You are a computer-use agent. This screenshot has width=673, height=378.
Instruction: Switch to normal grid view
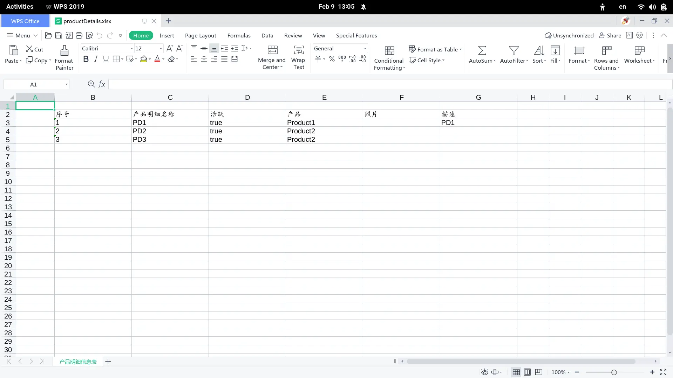coord(516,372)
